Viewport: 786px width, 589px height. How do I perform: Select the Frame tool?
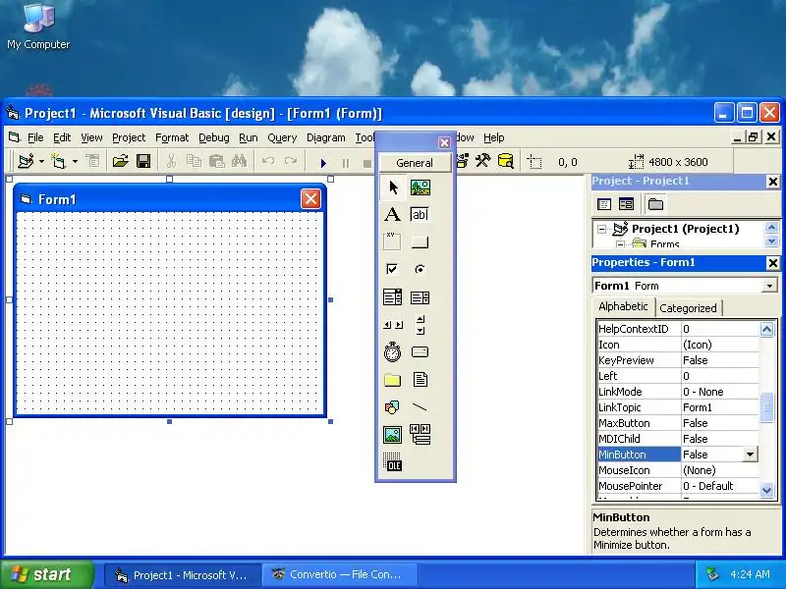click(392, 241)
